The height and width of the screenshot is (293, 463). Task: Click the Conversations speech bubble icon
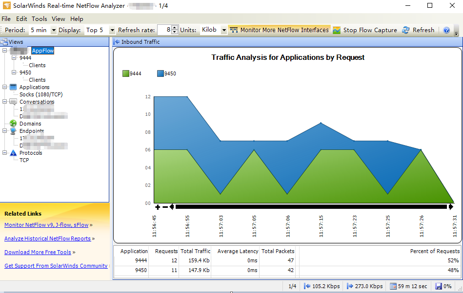coord(13,102)
